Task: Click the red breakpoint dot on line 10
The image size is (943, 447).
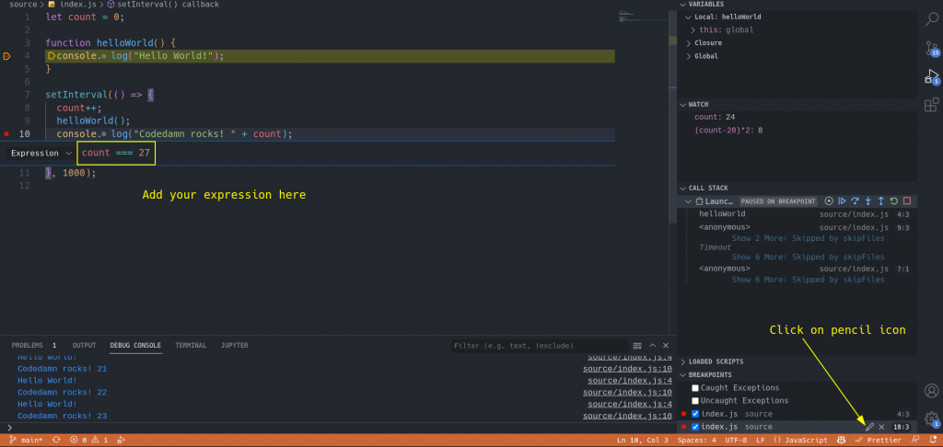Action: [6, 134]
